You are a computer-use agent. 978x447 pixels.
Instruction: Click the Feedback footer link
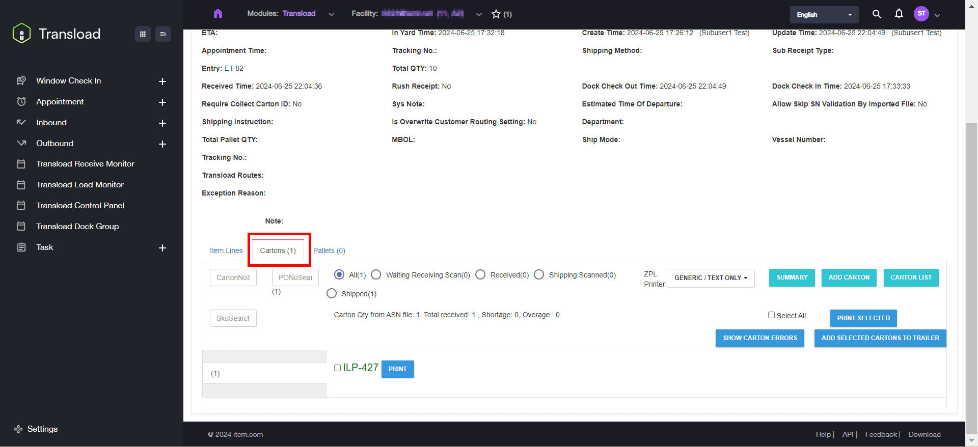881,434
